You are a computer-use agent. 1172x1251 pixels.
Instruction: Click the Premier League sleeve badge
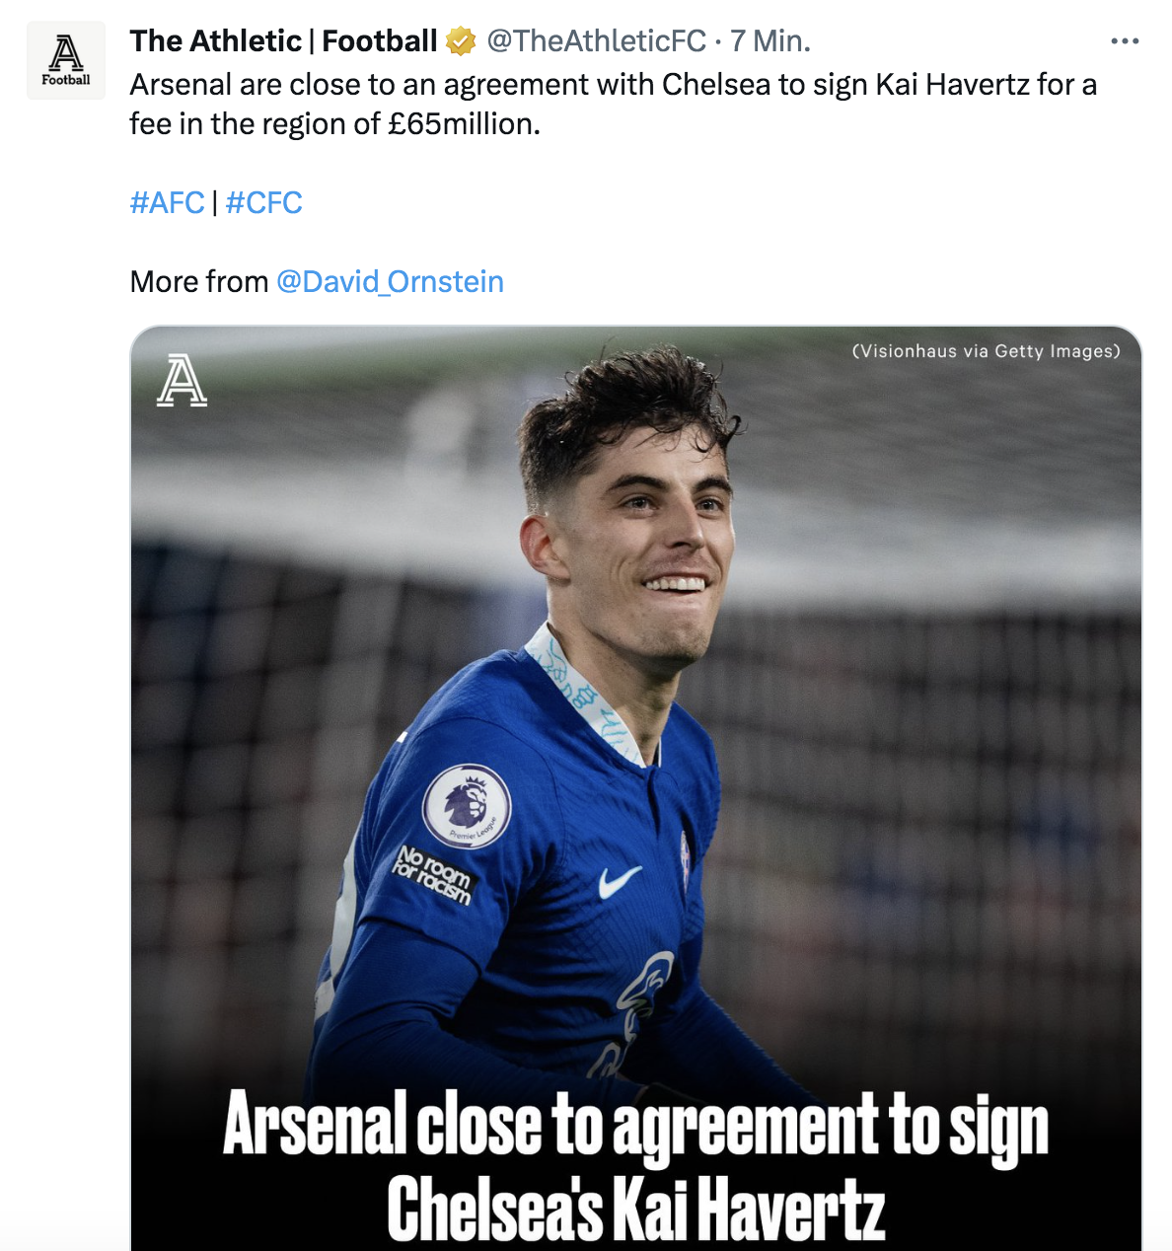click(x=467, y=806)
